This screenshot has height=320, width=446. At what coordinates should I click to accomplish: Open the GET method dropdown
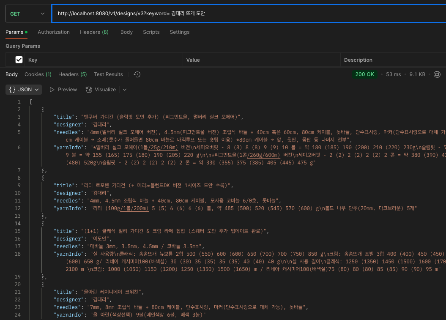click(x=27, y=14)
